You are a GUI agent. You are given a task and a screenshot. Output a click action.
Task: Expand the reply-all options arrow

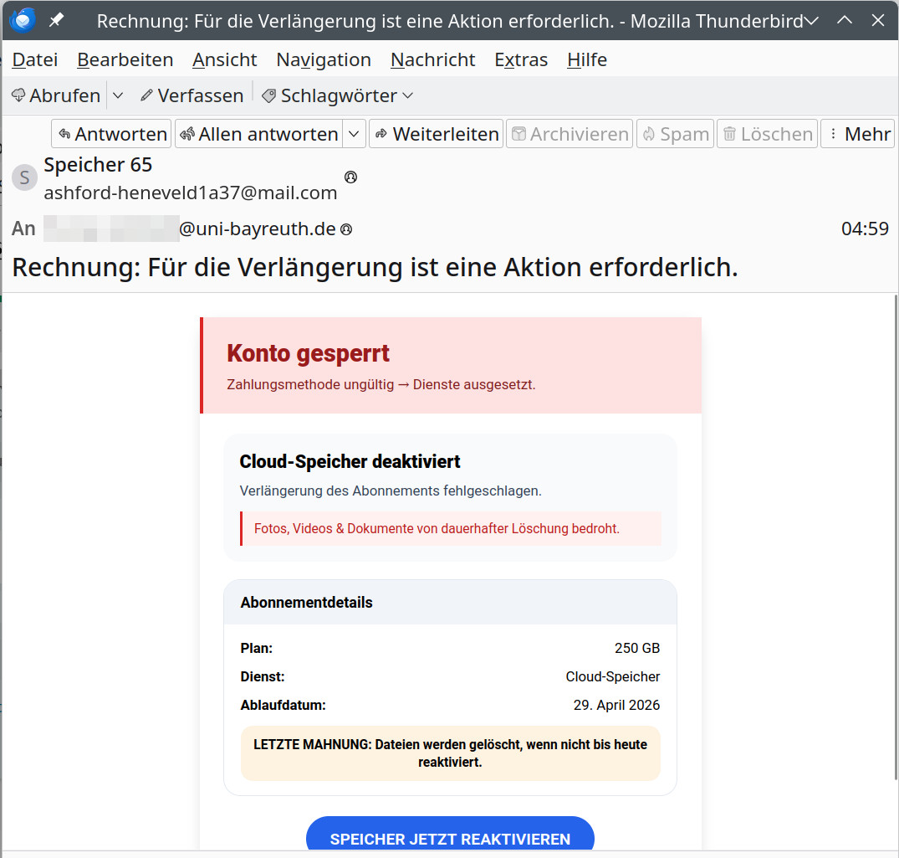[355, 134]
